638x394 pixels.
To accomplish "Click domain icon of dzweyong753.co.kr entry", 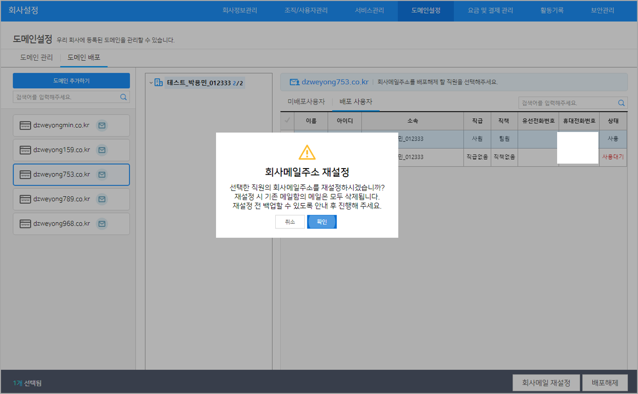I will coord(25,175).
